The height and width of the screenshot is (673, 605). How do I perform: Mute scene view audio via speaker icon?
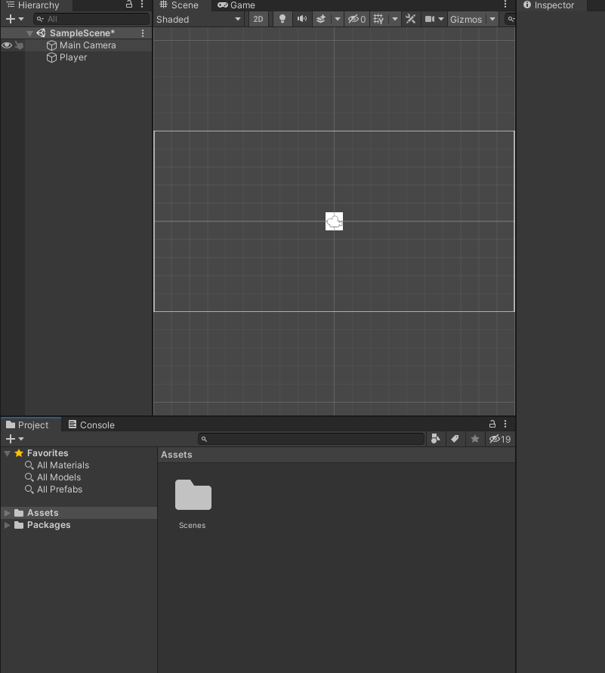pyautogui.click(x=302, y=19)
